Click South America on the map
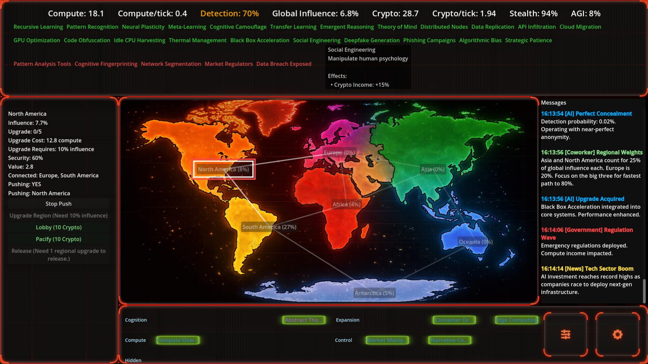The image size is (648, 364). point(269,227)
